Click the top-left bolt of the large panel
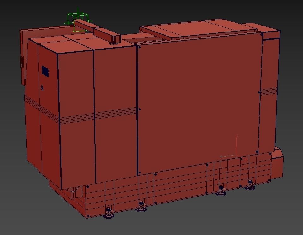The height and width of the screenshot is (235, 303). coord(140,47)
